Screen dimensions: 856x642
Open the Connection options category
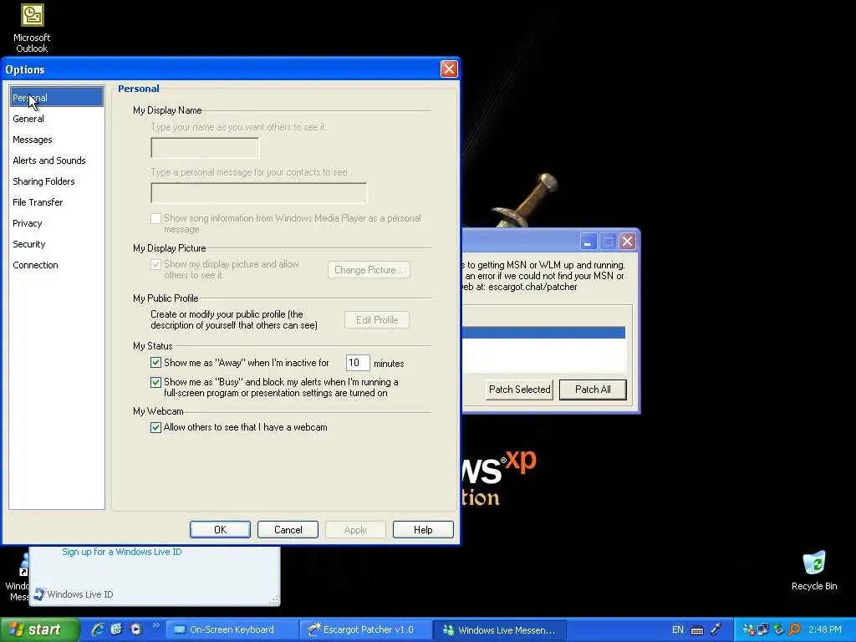click(x=57, y=265)
